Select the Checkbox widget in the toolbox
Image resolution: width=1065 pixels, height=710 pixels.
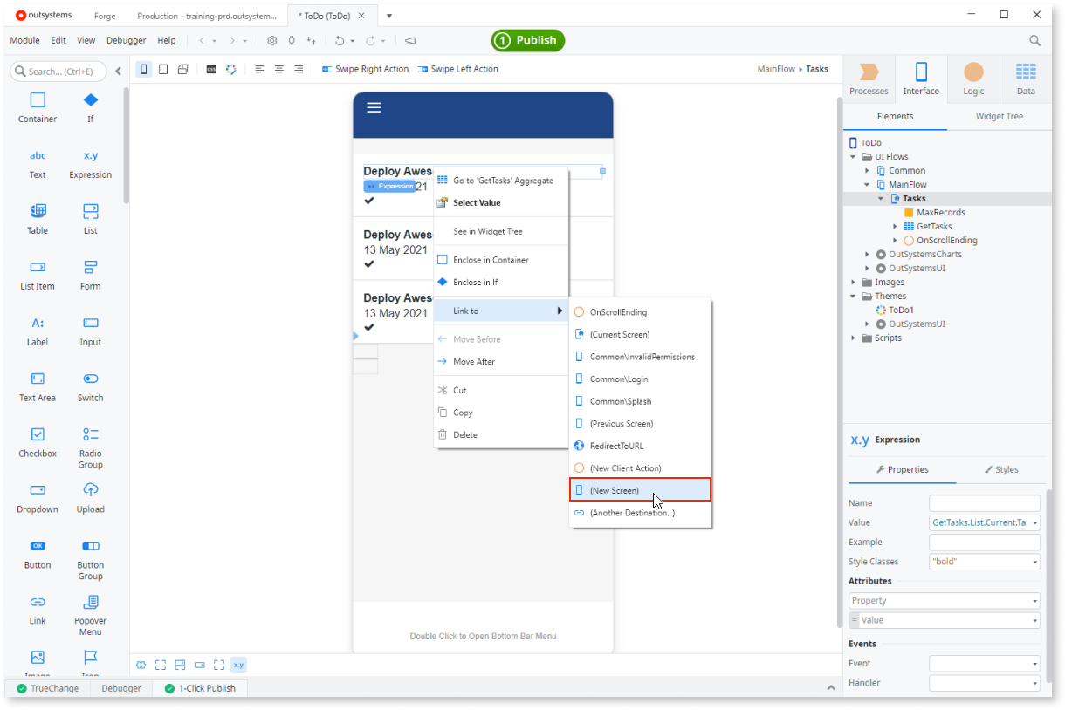[x=37, y=440]
